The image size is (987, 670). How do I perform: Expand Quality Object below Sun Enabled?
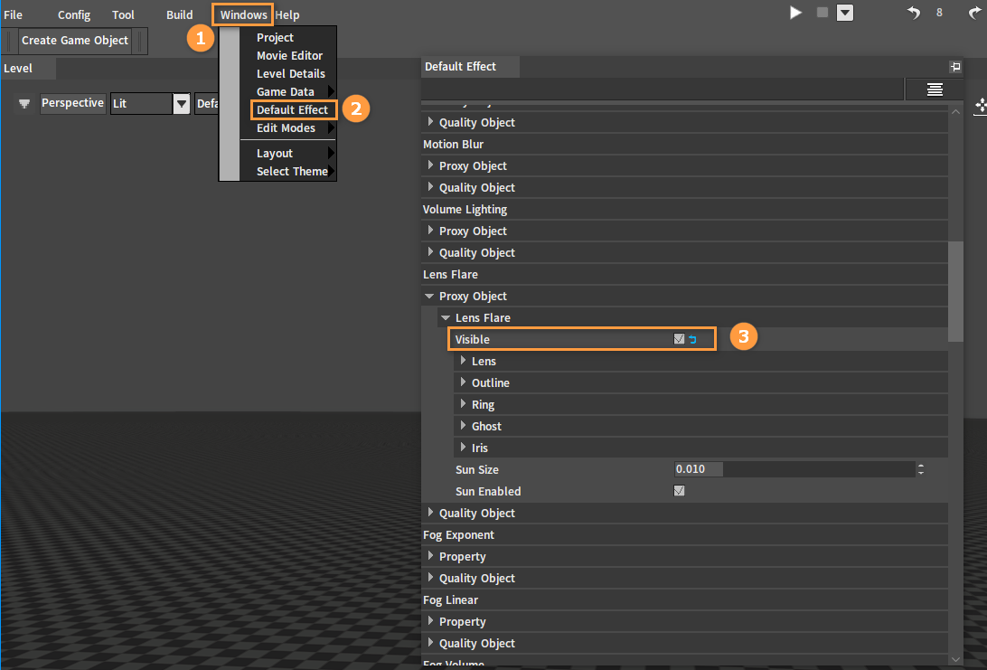(x=430, y=513)
